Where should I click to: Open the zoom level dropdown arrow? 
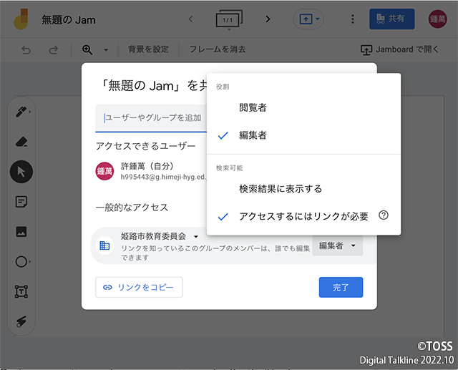pyautogui.click(x=106, y=50)
